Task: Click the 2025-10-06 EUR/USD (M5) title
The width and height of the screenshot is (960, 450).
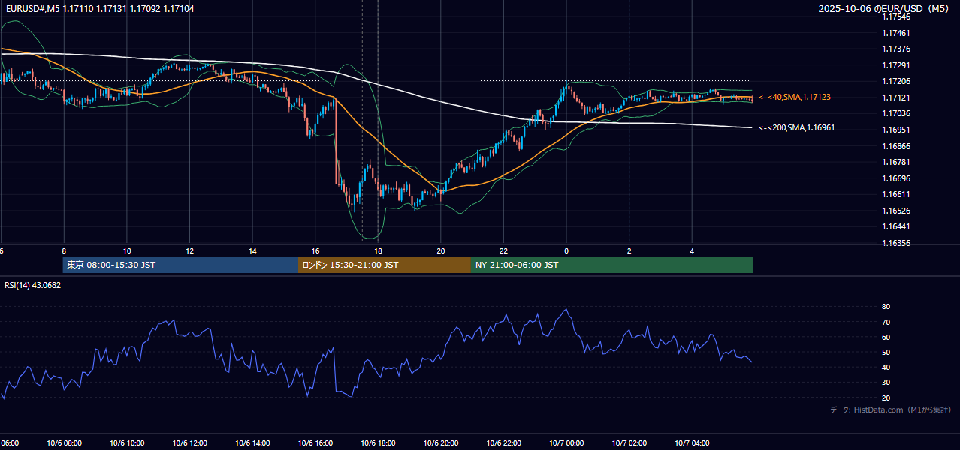Action: click(884, 8)
